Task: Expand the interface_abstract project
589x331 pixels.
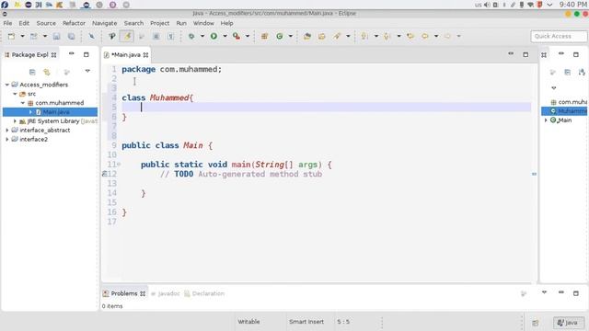Action: [x=7, y=131]
